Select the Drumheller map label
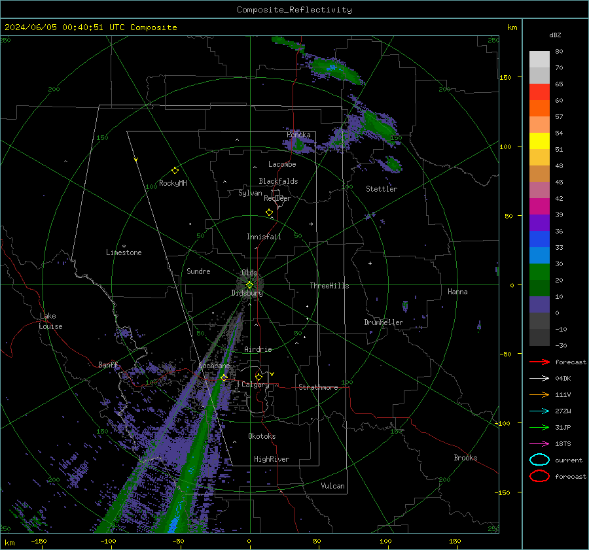This screenshot has height=550, width=589. coord(384,322)
